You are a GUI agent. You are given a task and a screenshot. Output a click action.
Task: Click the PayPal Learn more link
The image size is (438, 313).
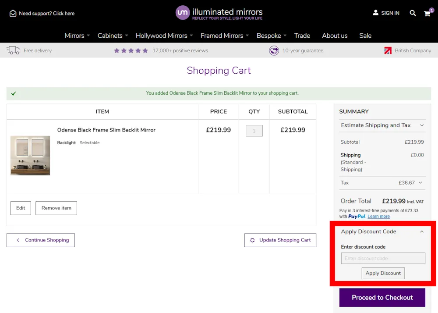point(379,216)
